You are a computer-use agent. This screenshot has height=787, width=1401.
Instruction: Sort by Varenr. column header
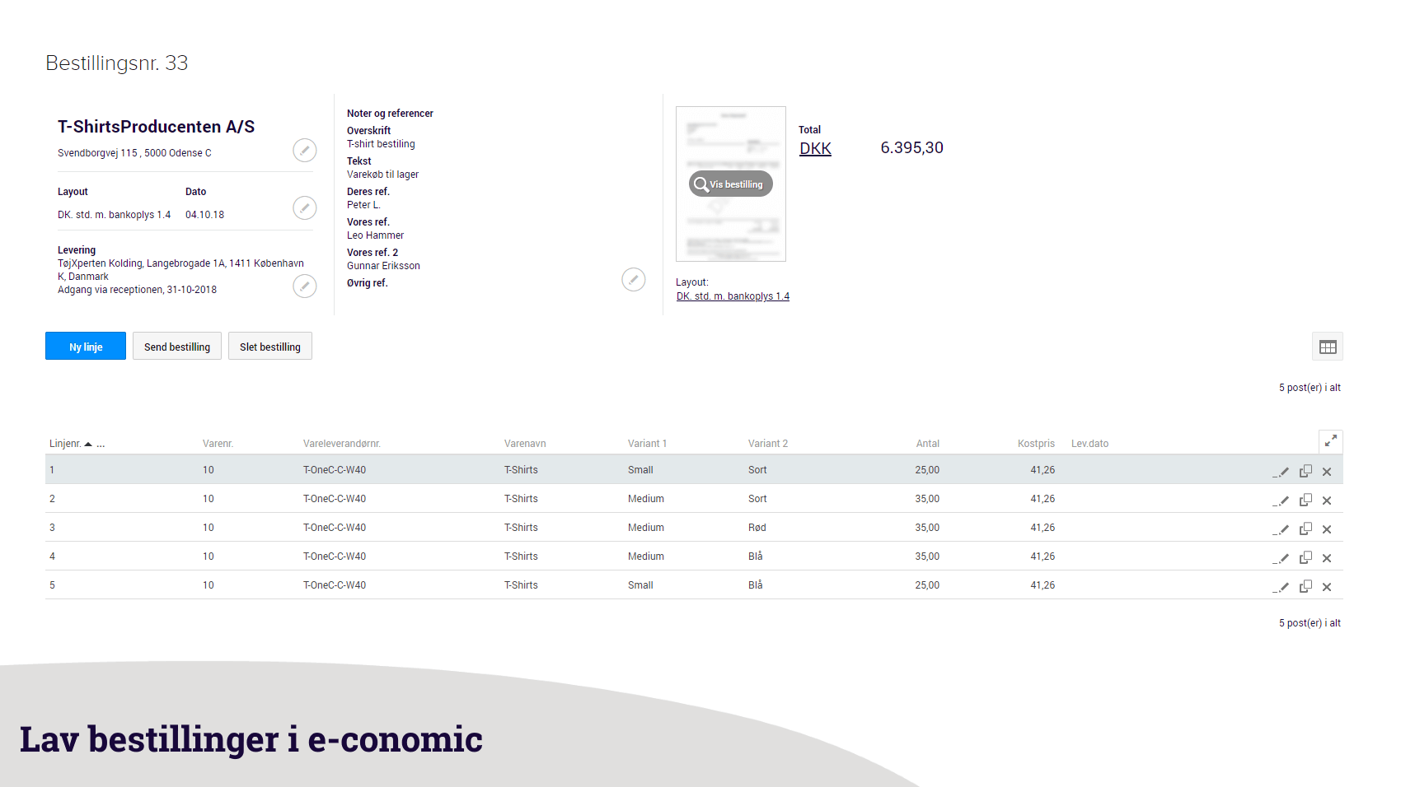(218, 444)
